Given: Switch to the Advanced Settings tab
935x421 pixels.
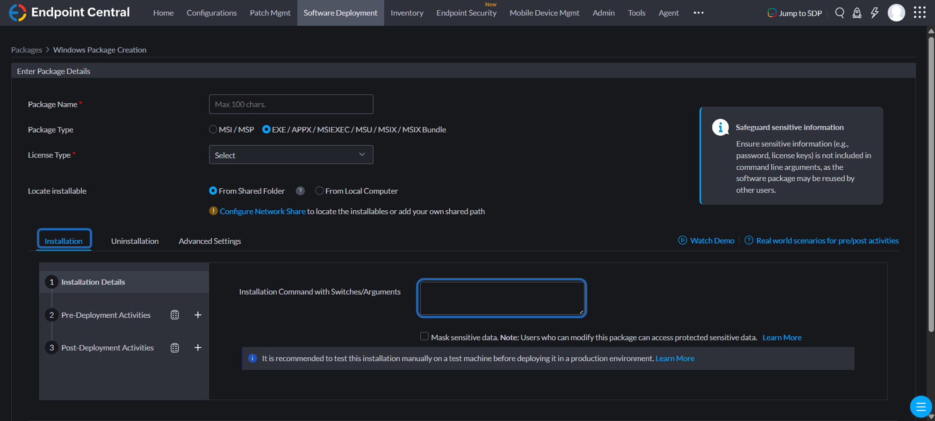Looking at the screenshot, I should [210, 241].
